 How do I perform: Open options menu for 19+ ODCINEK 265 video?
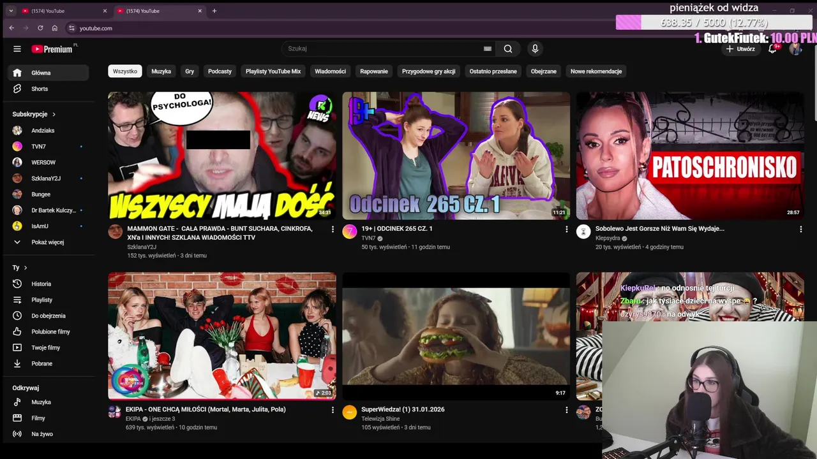click(x=566, y=229)
